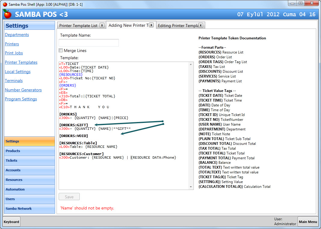The image size is (321, 229).
Task: Select the Tickets section in the sidebar
Action: tap(29, 160)
